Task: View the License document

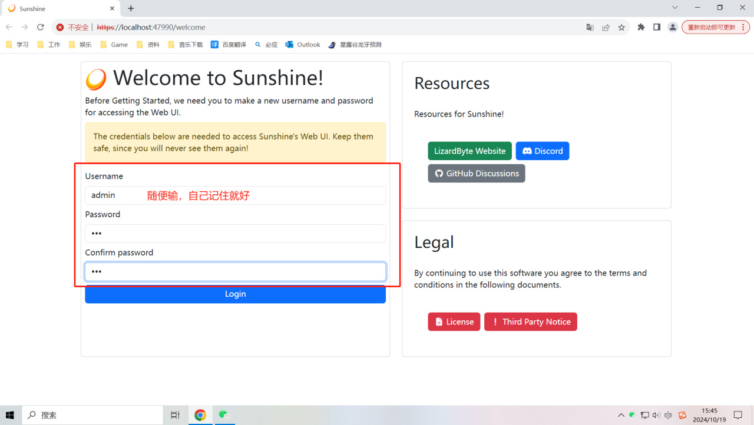Action: pyautogui.click(x=454, y=322)
